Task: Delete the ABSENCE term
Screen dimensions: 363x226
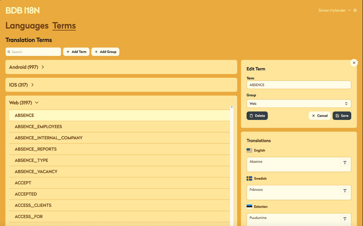Action: coord(257,116)
